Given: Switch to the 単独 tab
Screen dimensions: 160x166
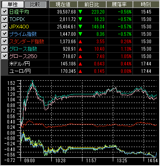Looking at the screenshot, I should 12,5.
